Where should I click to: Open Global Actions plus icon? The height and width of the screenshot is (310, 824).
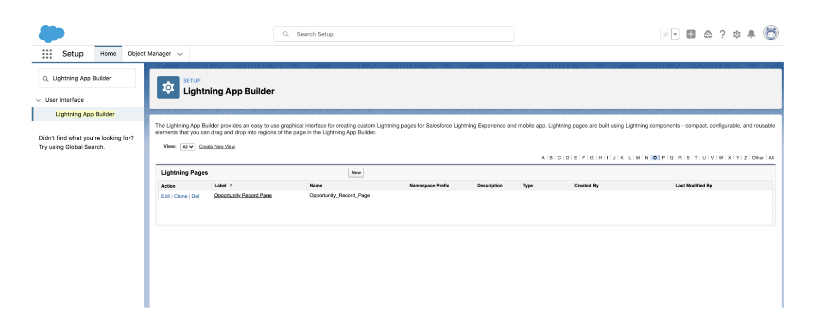click(691, 34)
